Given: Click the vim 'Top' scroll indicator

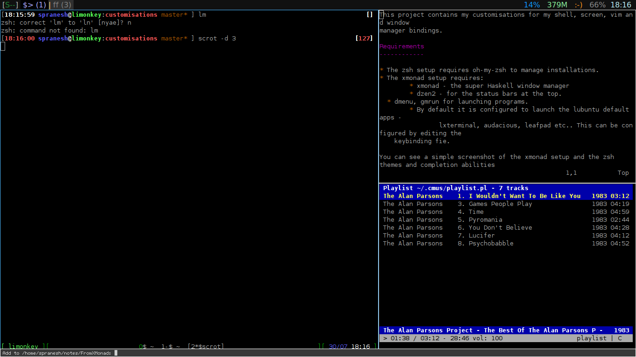Looking at the screenshot, I should pos(623,173).
